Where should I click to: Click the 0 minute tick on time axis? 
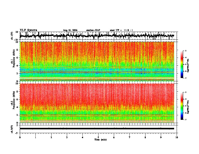pyautogui.click(x=20, y=137)
